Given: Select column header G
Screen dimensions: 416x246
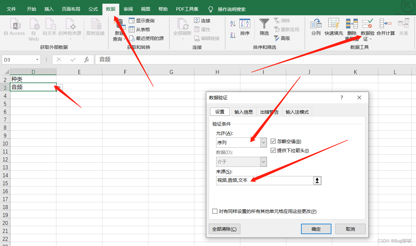Looking at the screenshot, I should pyautogui.click(x=171, y=72).
